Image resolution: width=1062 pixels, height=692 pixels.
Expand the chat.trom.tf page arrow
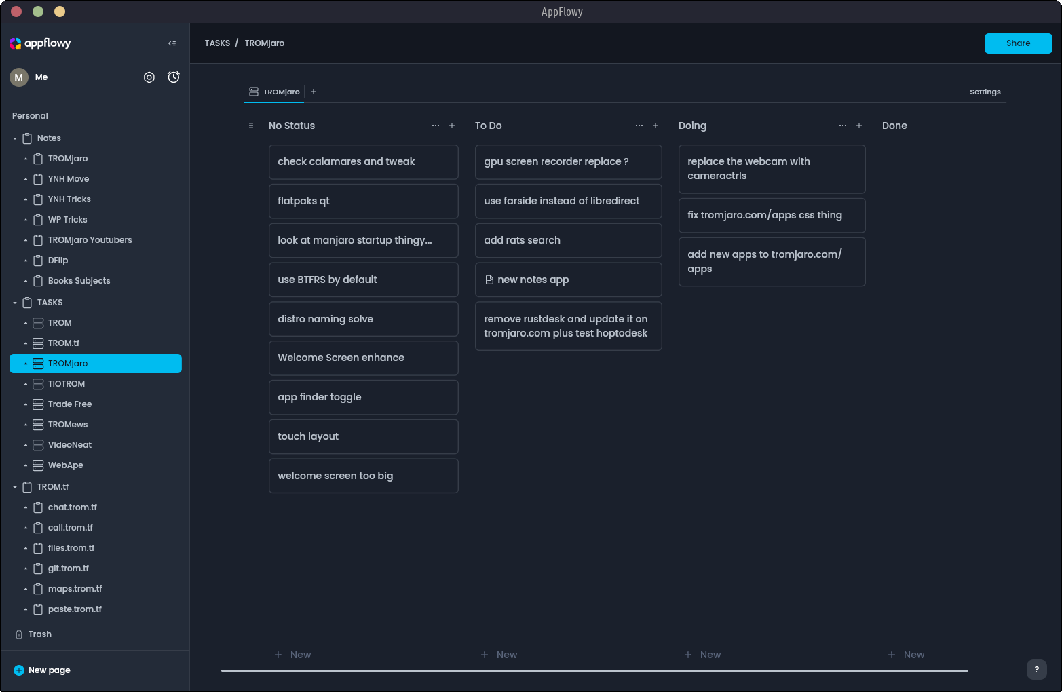pyautogui.click(x=26, y=507)
